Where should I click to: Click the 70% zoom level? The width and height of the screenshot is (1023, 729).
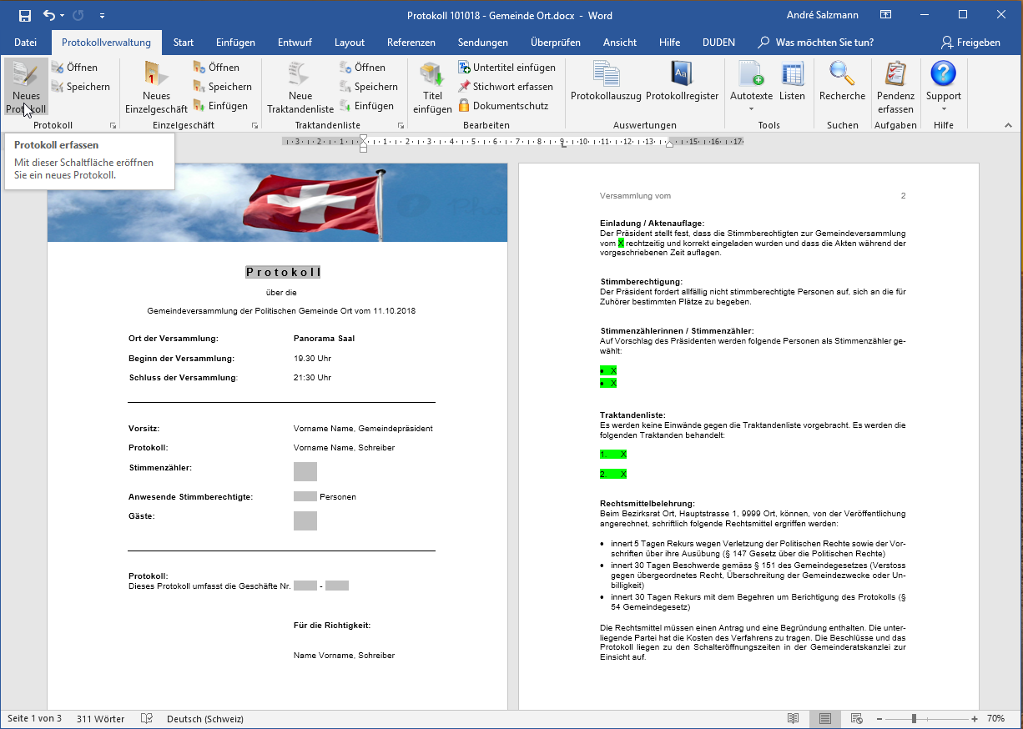pyautogui.click(x=995, y=719)
